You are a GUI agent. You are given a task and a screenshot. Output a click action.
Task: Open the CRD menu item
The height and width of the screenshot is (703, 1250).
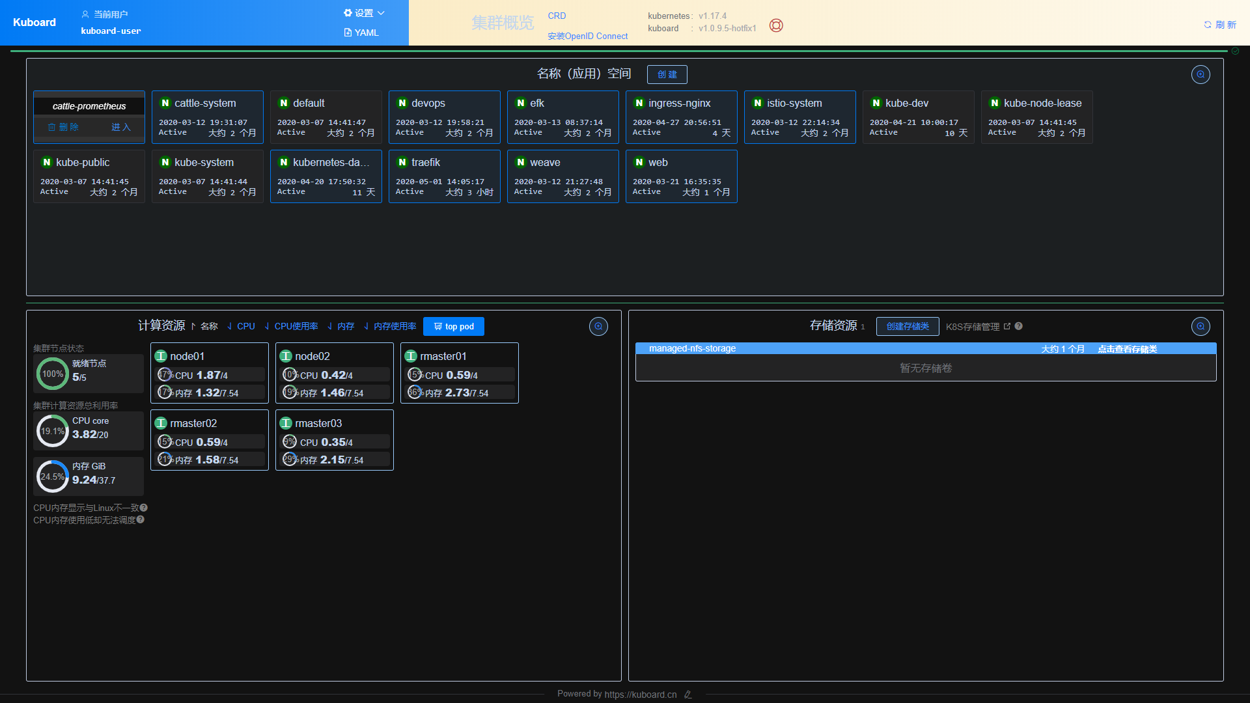click(x=557, y=16)
